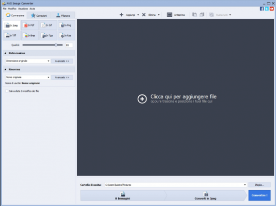Switch to the Conversione tab

(x=15, y=15)
